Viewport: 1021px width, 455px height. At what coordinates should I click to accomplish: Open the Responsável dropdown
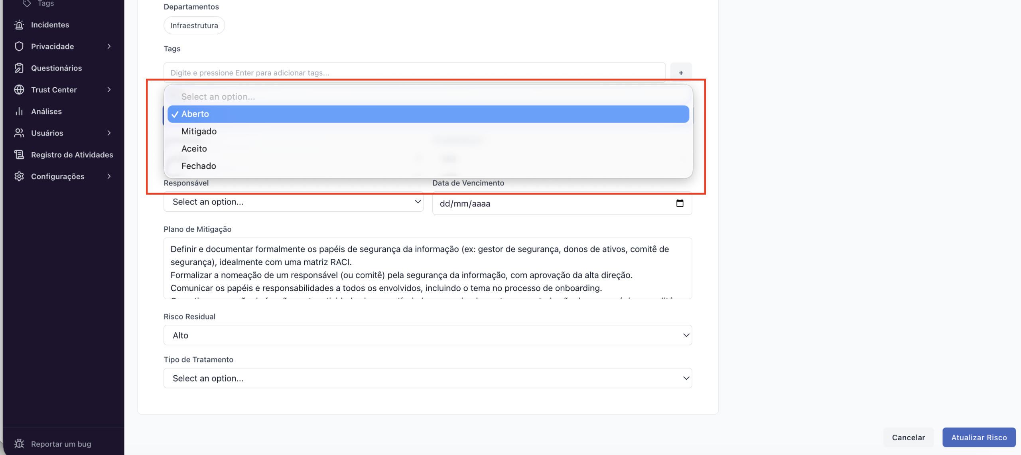click(294, 202)
